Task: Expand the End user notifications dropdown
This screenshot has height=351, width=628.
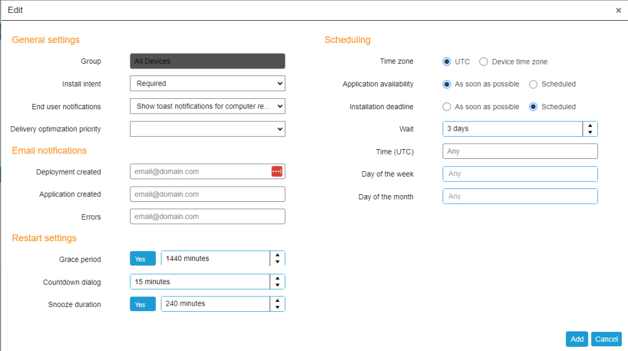Action: (207, 106)
